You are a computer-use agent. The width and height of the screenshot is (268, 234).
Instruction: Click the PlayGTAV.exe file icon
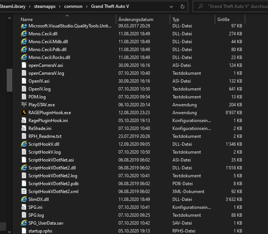[x=24, y=105]
